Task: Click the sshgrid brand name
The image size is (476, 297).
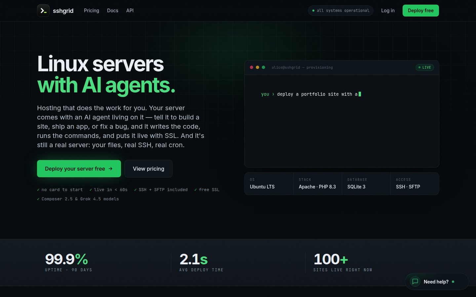Action: pos(63,11)
